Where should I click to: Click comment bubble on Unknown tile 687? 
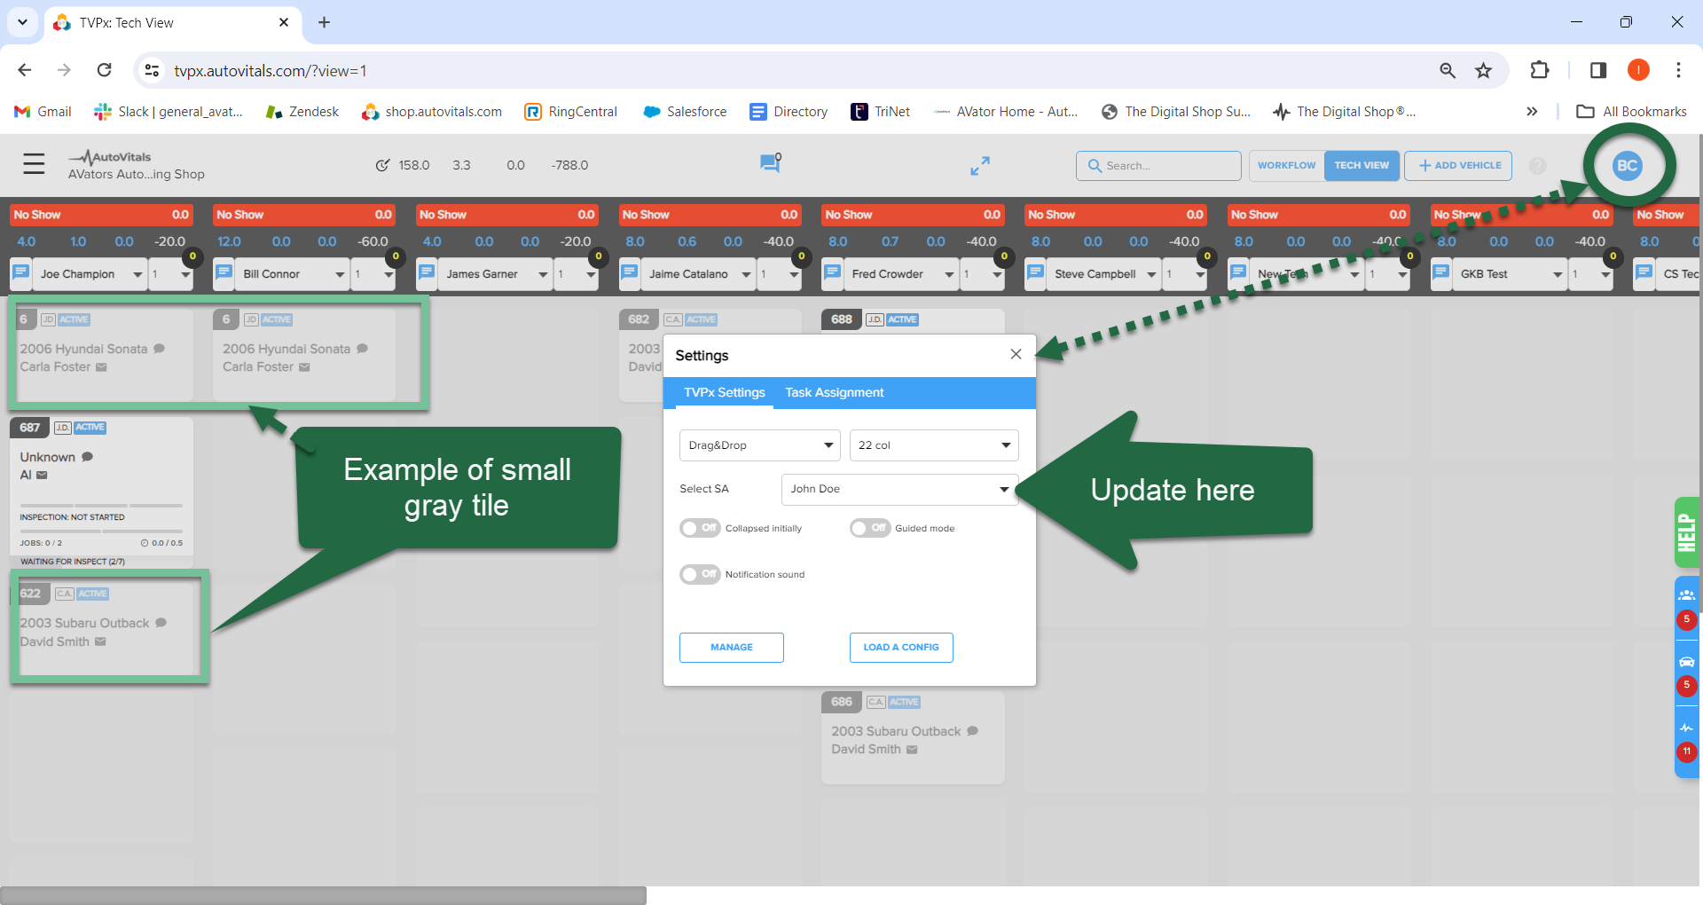point(87,457)
